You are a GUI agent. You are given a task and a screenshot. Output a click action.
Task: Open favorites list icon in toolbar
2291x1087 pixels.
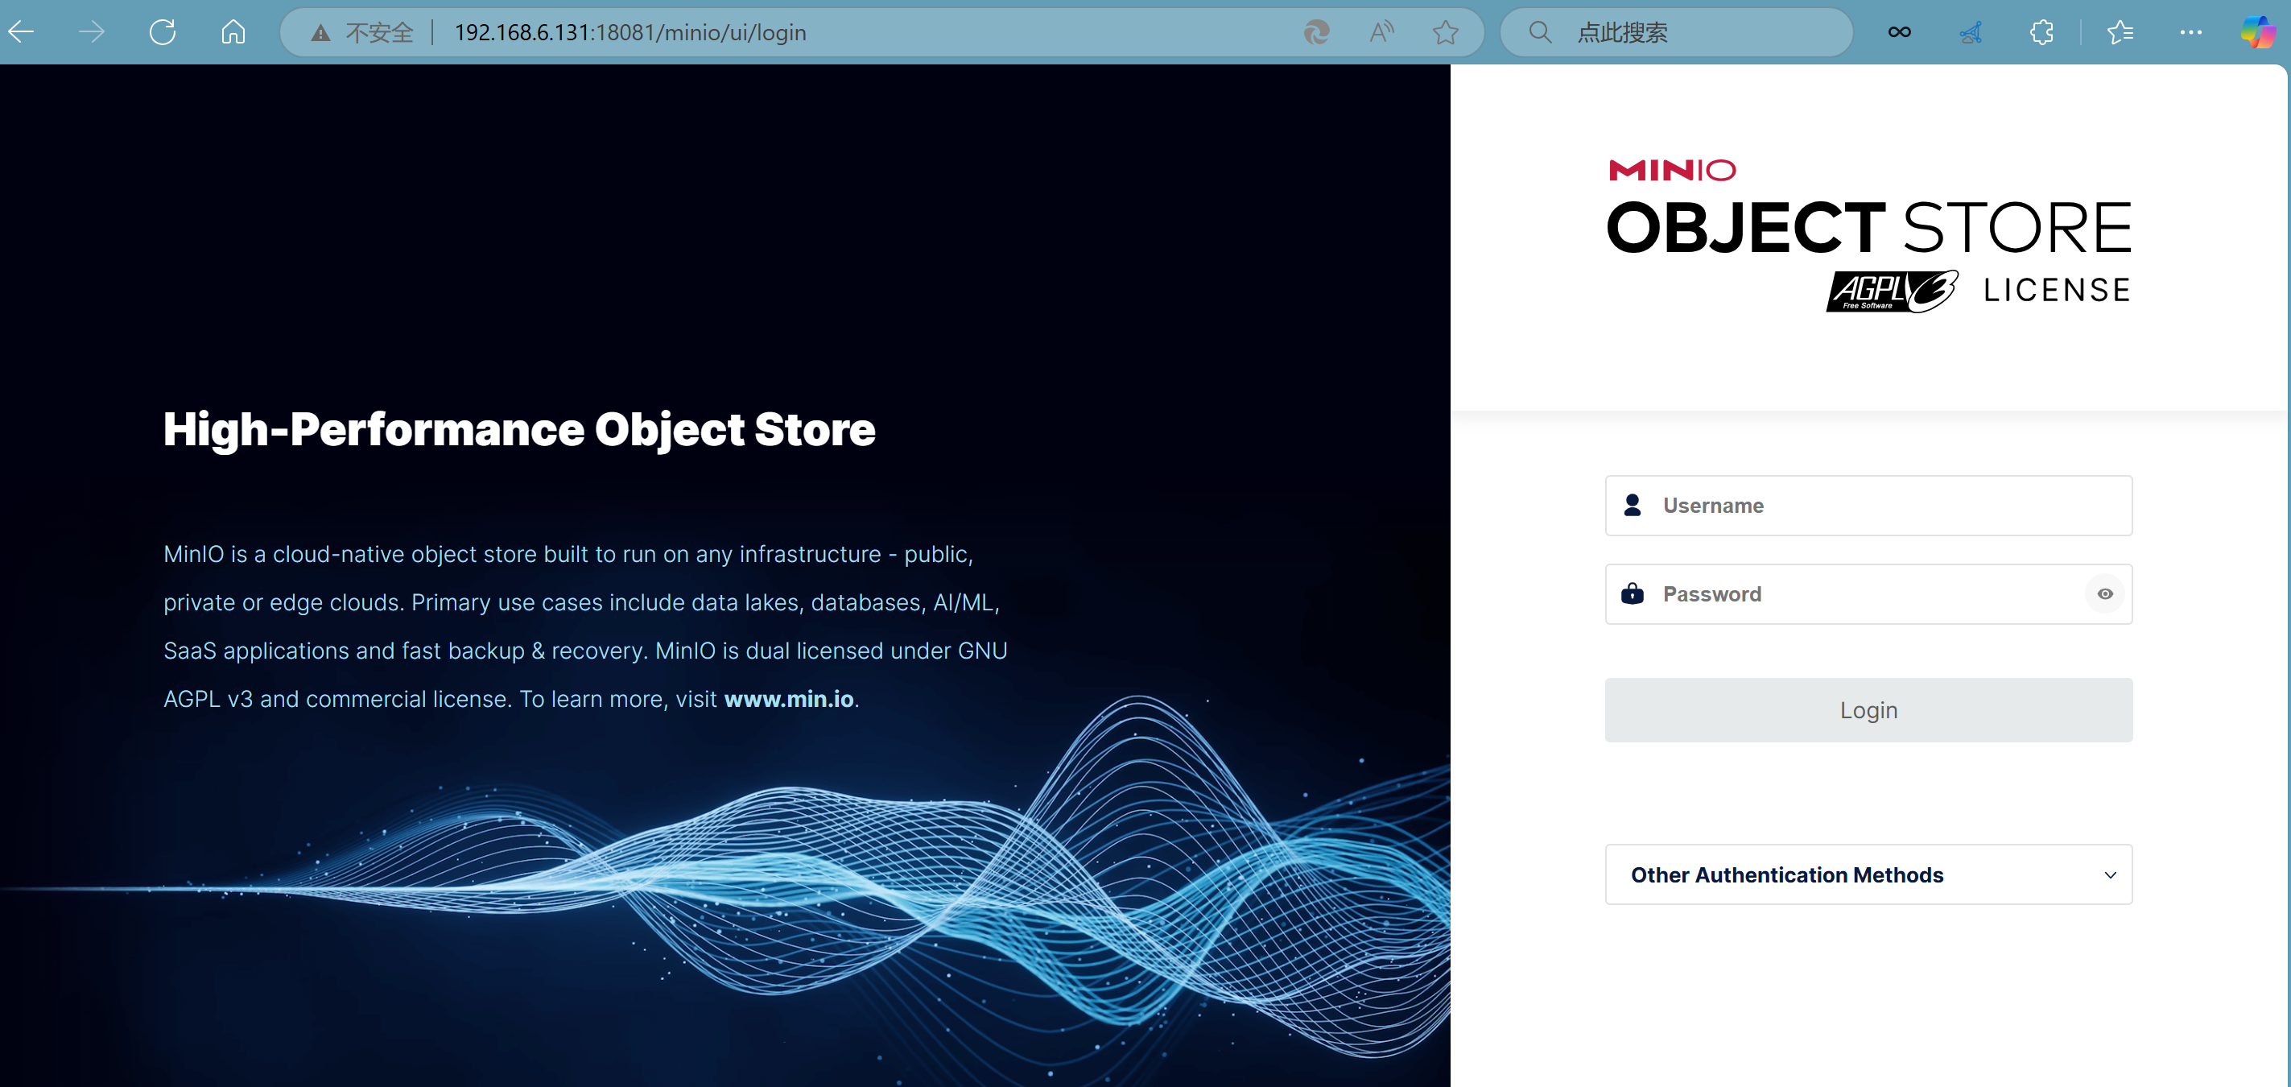(2120, 33)
